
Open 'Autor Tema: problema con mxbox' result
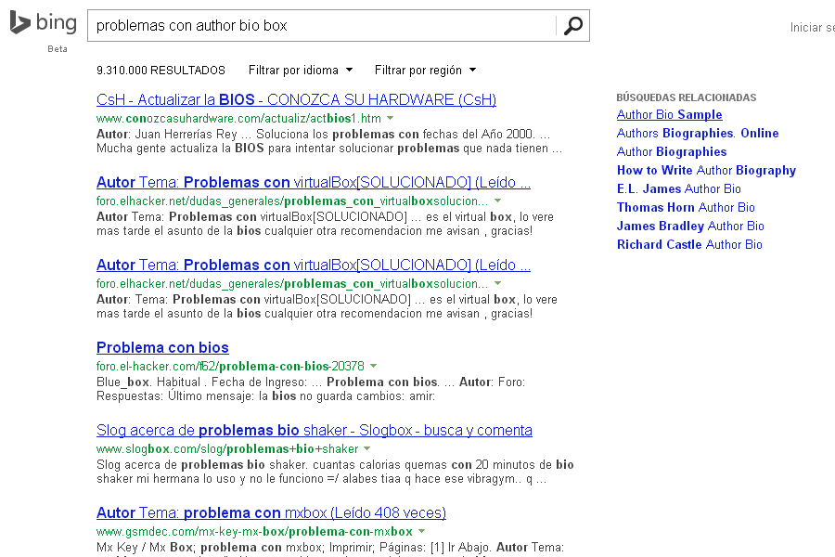tap(271, 512)
